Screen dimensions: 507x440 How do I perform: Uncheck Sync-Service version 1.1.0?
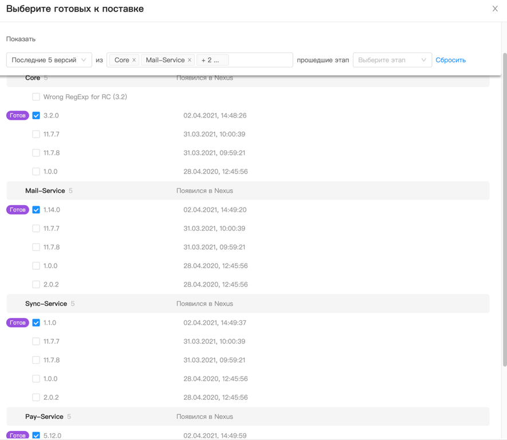click(x=36, y=323)
